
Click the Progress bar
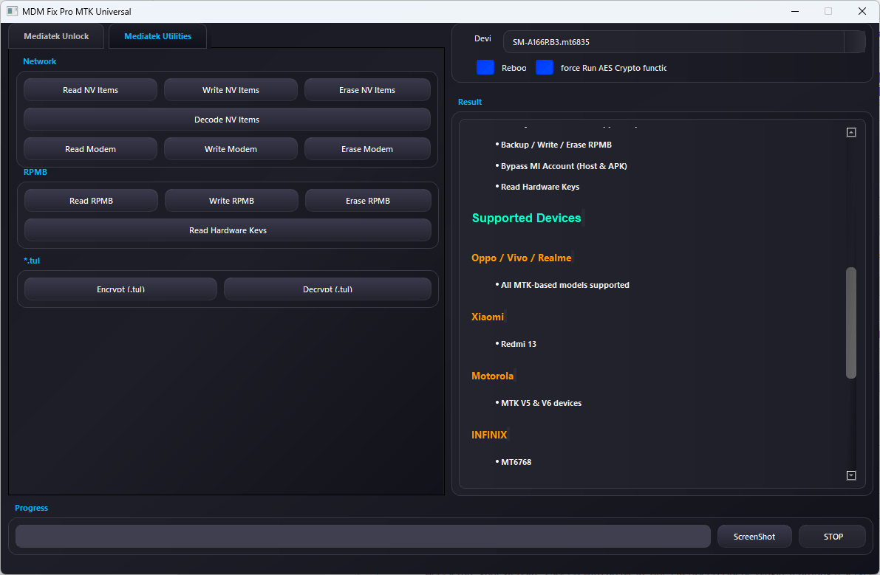pyautogui.click(x=362, y=536)
